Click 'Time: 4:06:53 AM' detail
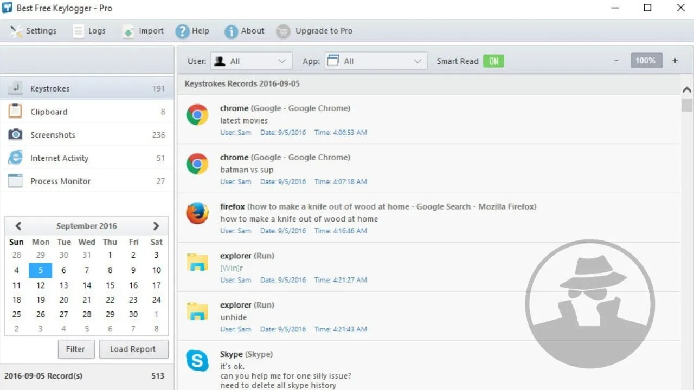 tap(340, 132)
